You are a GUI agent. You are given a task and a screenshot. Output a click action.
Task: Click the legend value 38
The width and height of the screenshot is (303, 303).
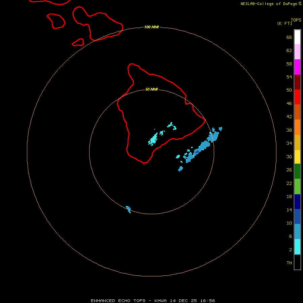[289, 130]
